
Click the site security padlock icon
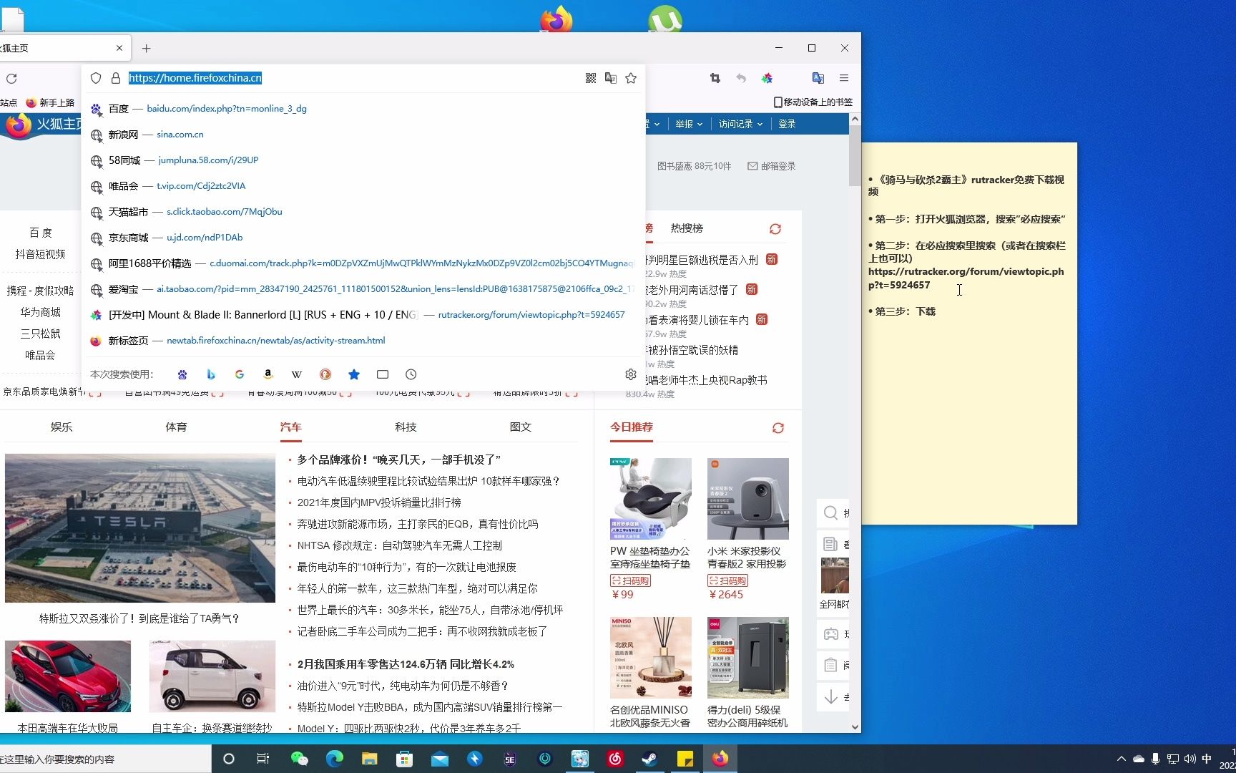115,78
